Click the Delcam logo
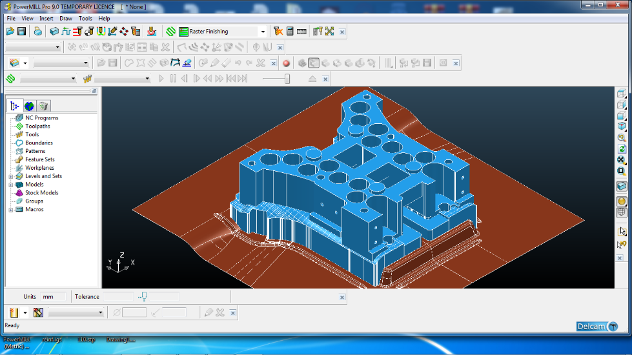Image resolution: width=632 pixels, height=355 pixels. [597, 327]
